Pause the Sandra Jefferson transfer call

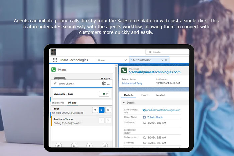point(102,120)
